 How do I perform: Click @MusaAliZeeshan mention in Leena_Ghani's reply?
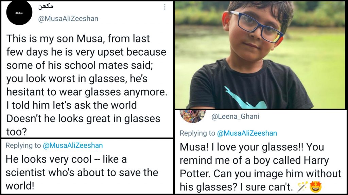(x=247, y=133)
